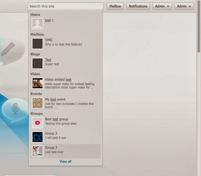
Task: Open the Test blog title link
Action: tap(48, 60)
